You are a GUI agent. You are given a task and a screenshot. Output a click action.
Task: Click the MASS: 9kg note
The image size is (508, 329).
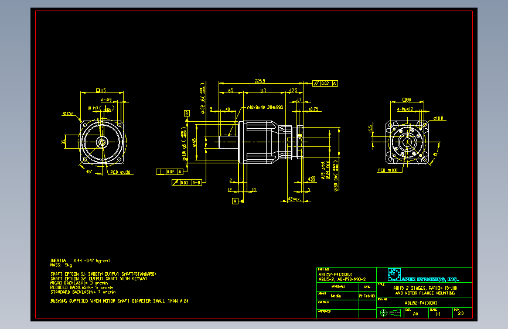click(x=62, y=265)
